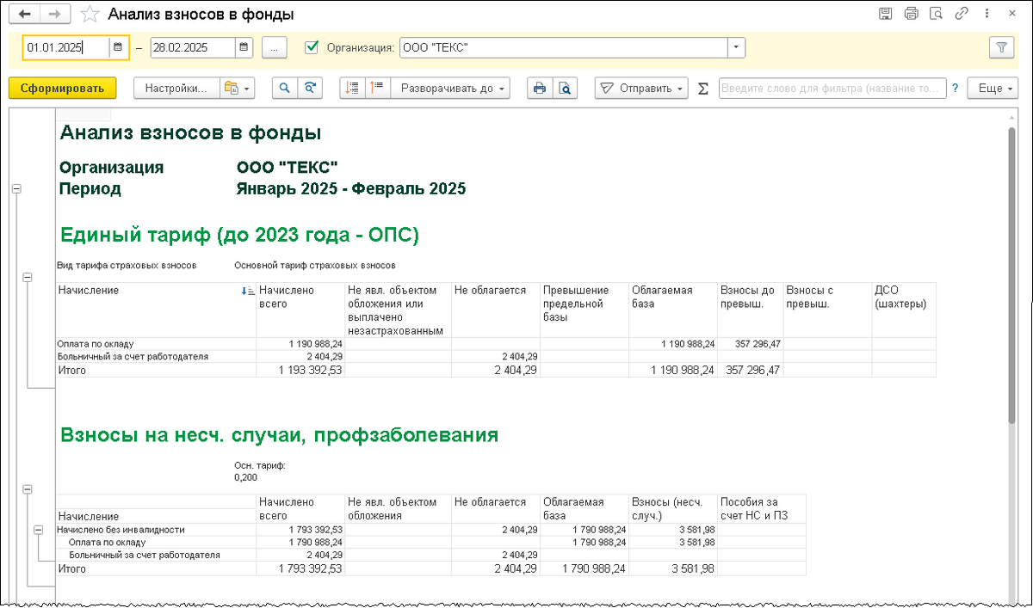Go forward with the right arrow button
1033x608 pixels.
(54, 15)
